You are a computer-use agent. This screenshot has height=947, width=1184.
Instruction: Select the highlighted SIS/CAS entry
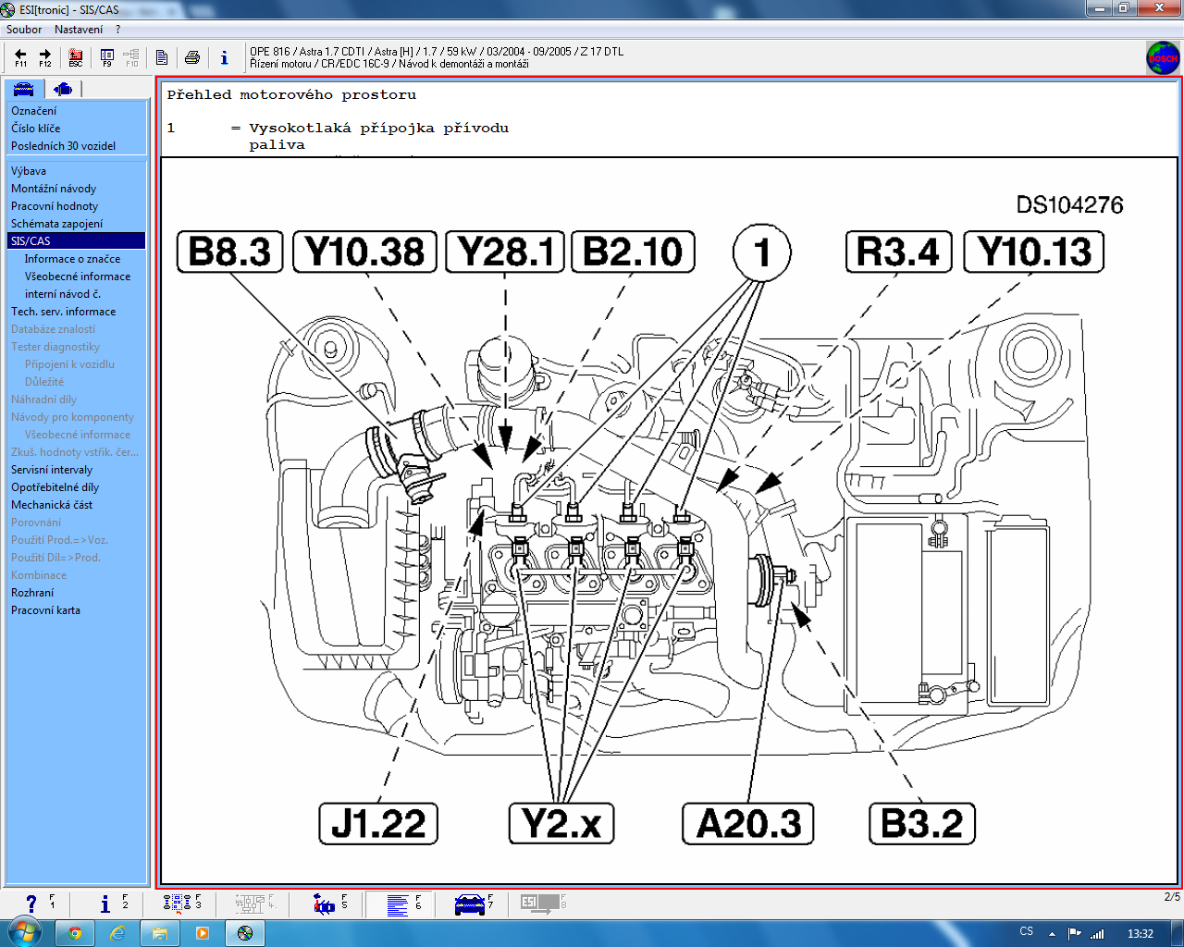(76, 241)
